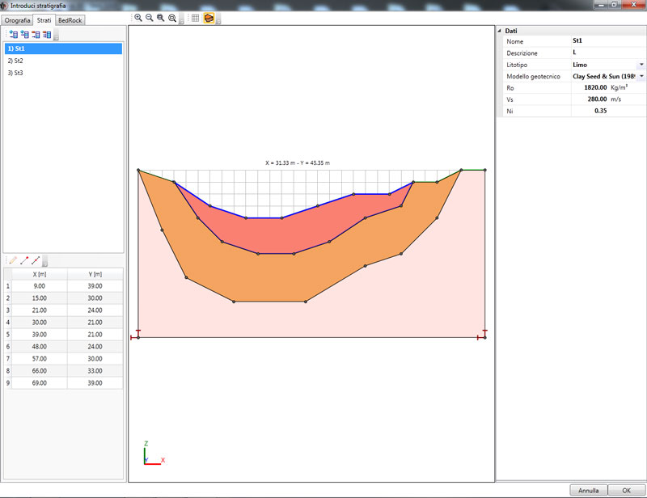Click the X = 31.33 m coordinate readout

click(298, 163)
